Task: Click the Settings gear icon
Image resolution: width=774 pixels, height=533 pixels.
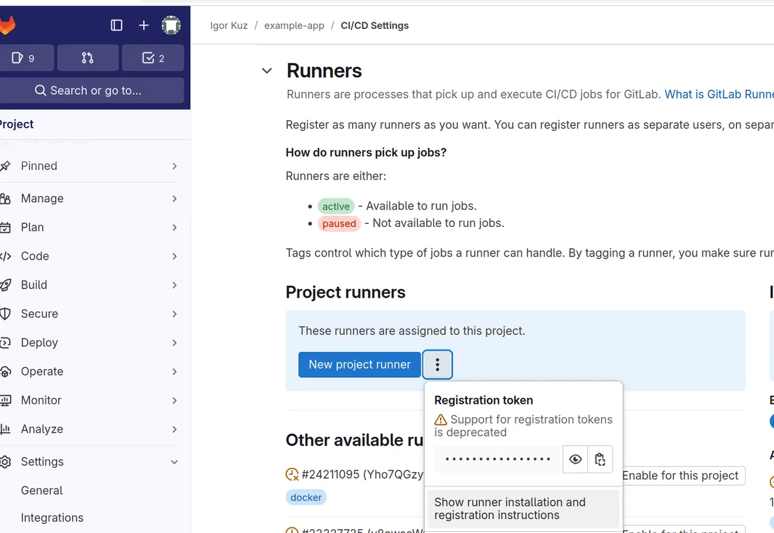Action: (5, 462)
